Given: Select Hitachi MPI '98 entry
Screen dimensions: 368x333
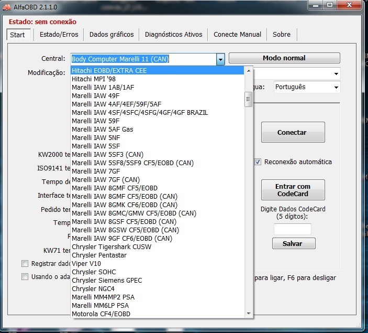Looking at the screenshot, I should coord(157,79).
